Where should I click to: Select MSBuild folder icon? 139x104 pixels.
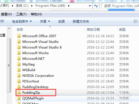coord(19,70)
